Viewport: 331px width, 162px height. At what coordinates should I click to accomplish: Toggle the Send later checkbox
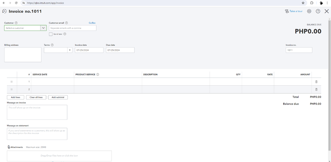point(51,34)
